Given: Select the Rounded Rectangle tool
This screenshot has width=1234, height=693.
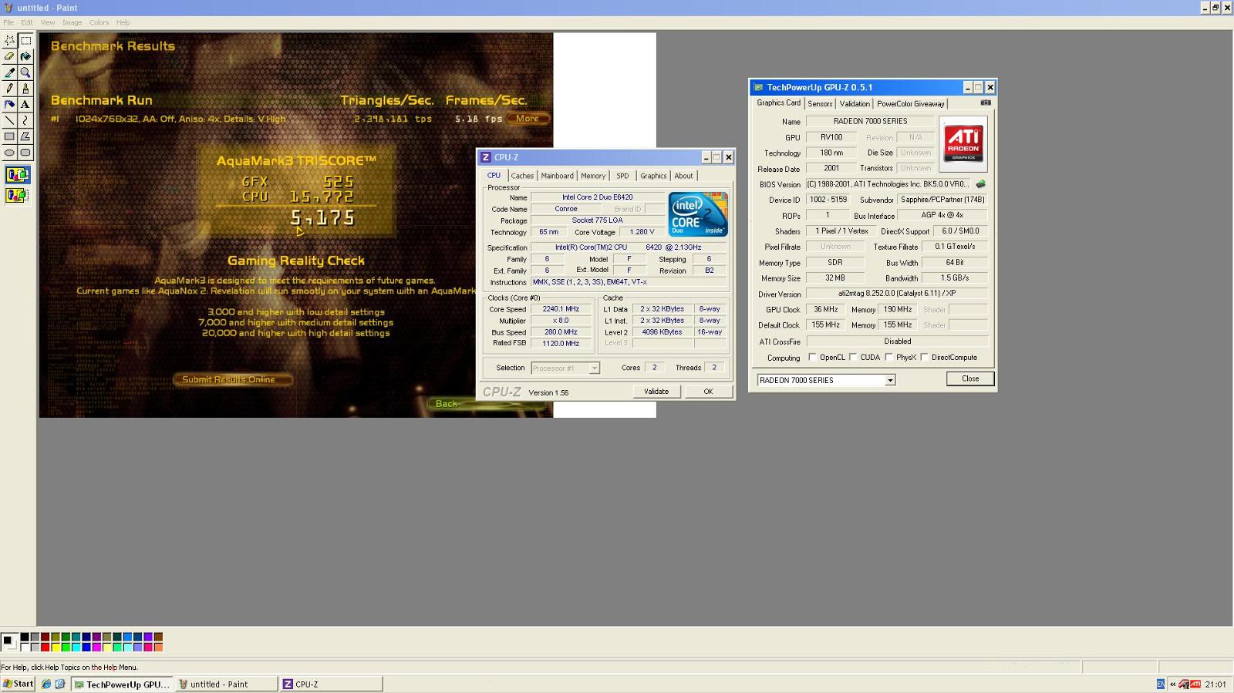Looking at the screenshot, I should point(25,153).
